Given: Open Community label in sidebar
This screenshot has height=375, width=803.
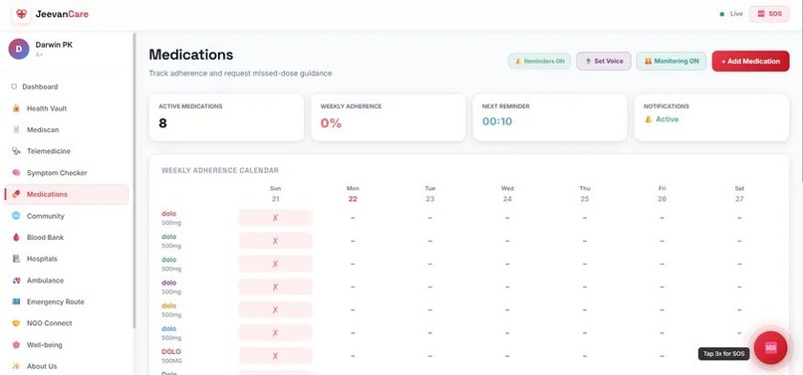Looking at the screenshot, I should 46,216.
